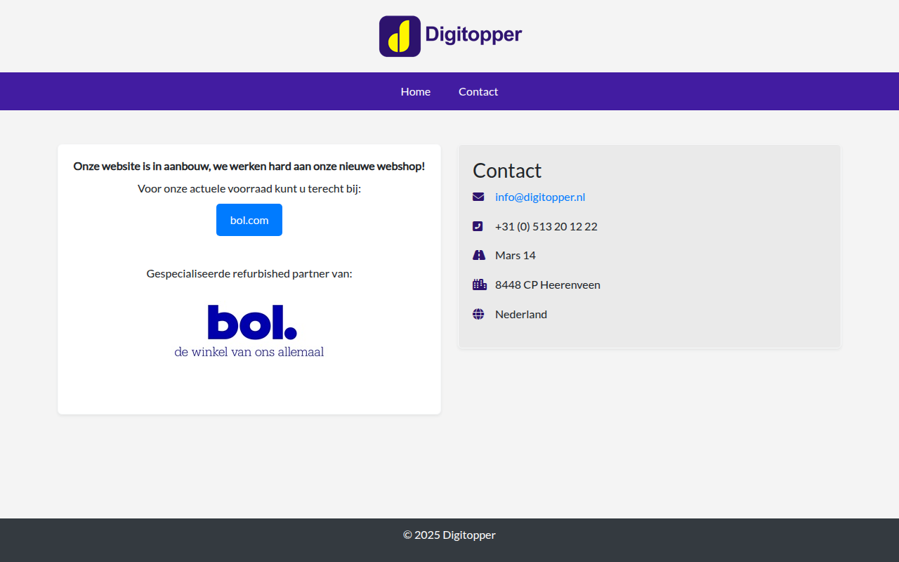Viewport: 899px width, 562px height.
Task: Click the phone icon beside the phone number
Action: tap(478, 226)
